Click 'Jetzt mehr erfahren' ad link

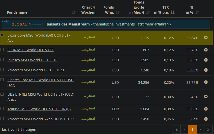click(154, 24)
